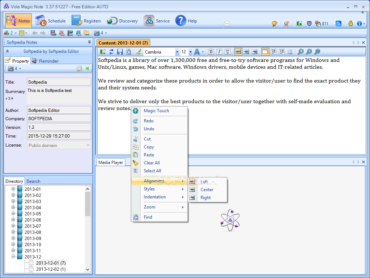This screenshot has height=278, width=370.
Task: Click the bullet list icon
Action: point(290,52)
